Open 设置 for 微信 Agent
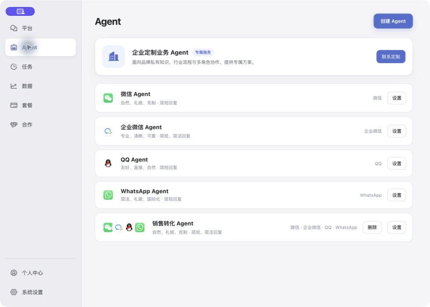 (x=397, y=98)
